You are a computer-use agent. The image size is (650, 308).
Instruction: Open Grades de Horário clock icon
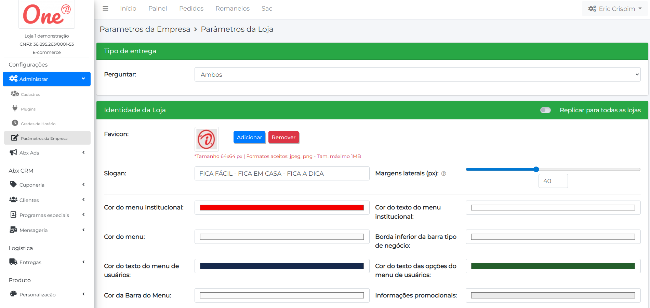tap(15, 123)
